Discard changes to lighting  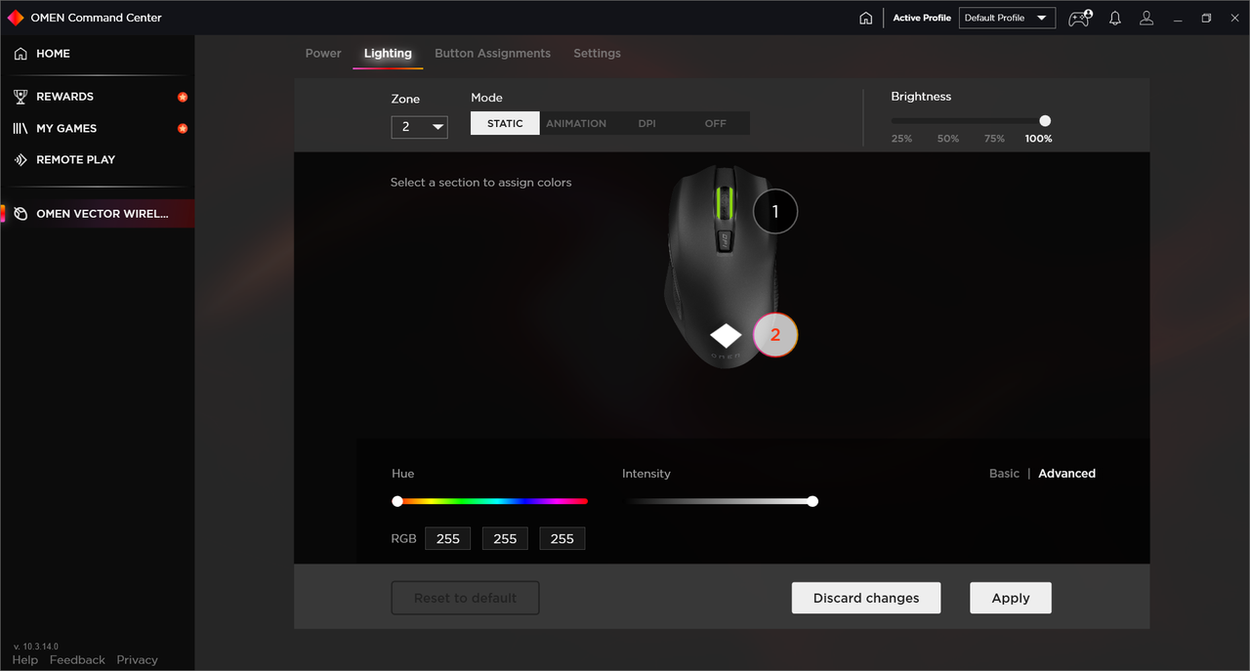[x=866, y=598]
